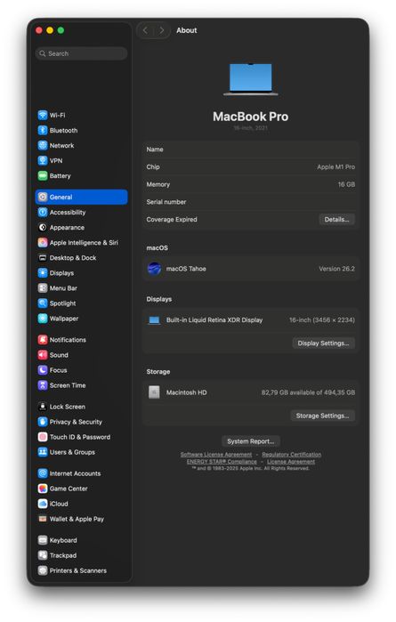Image resolution: width=396 pixels, height=622 pixels.
Task: Select the Sound speaker icon
Action: point(43,355)
